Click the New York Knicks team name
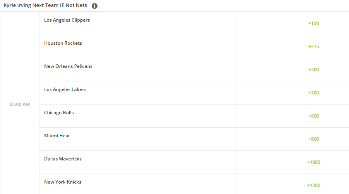349x194 pixels. tap(63, 182)
